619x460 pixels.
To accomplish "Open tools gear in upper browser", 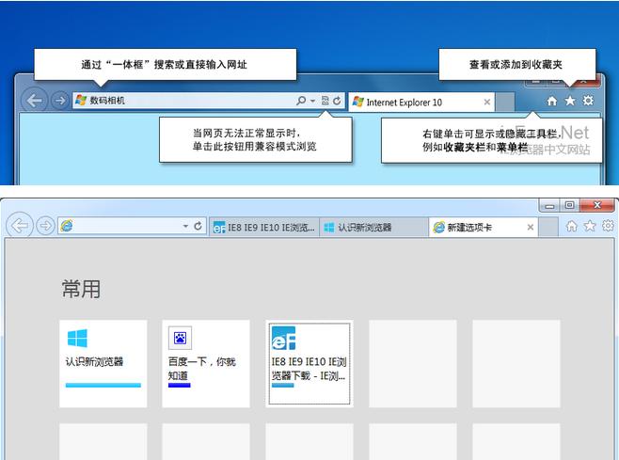I will pos(588,101).
